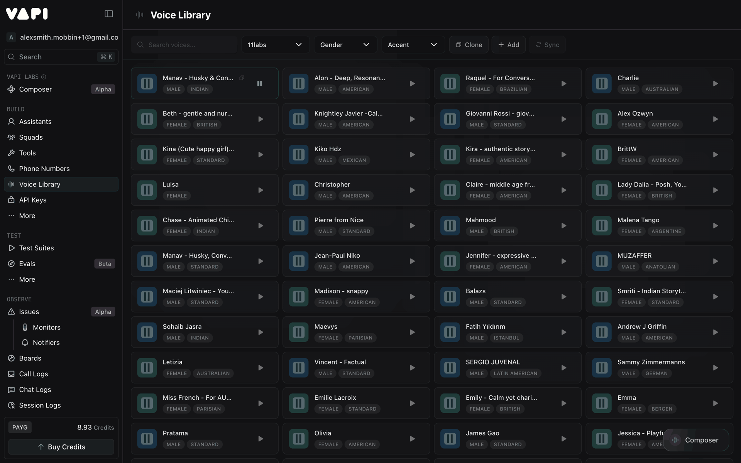Open the 11labs provider dropdown

click(x=275, y=45)
